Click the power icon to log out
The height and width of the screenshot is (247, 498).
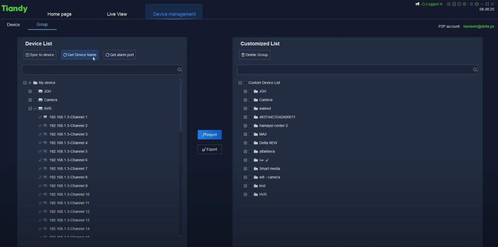coord(476,3)
